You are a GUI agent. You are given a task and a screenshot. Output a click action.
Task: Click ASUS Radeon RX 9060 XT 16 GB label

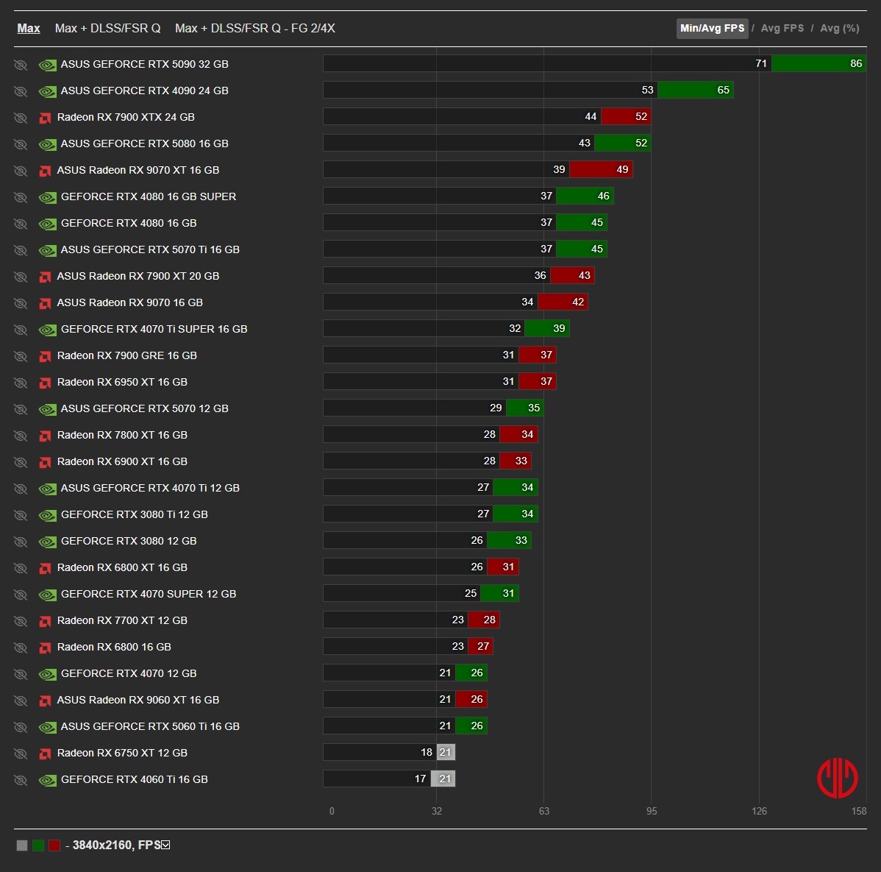[138, 700]
